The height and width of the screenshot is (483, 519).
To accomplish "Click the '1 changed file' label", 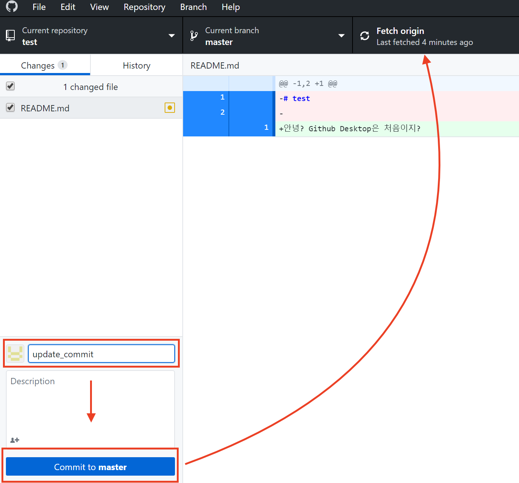I will click(x=90, y=87).
